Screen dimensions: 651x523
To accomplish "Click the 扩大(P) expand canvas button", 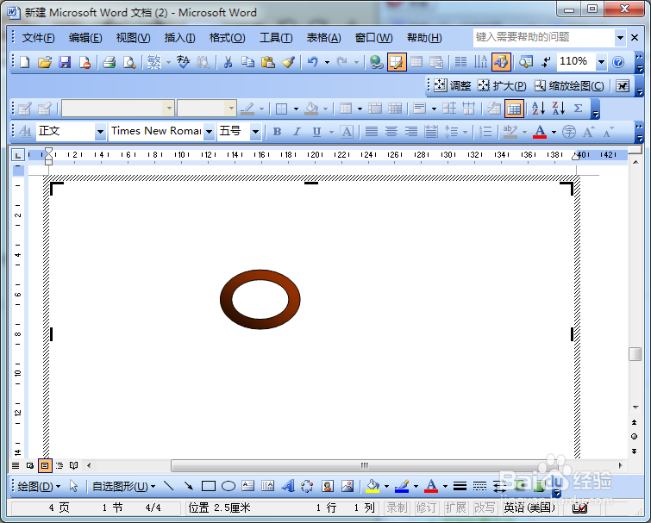I will [502, 85].
